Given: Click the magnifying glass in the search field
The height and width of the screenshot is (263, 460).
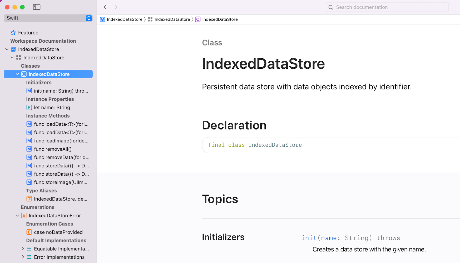Looking at the screenshot, I should (x=331, y=7).
